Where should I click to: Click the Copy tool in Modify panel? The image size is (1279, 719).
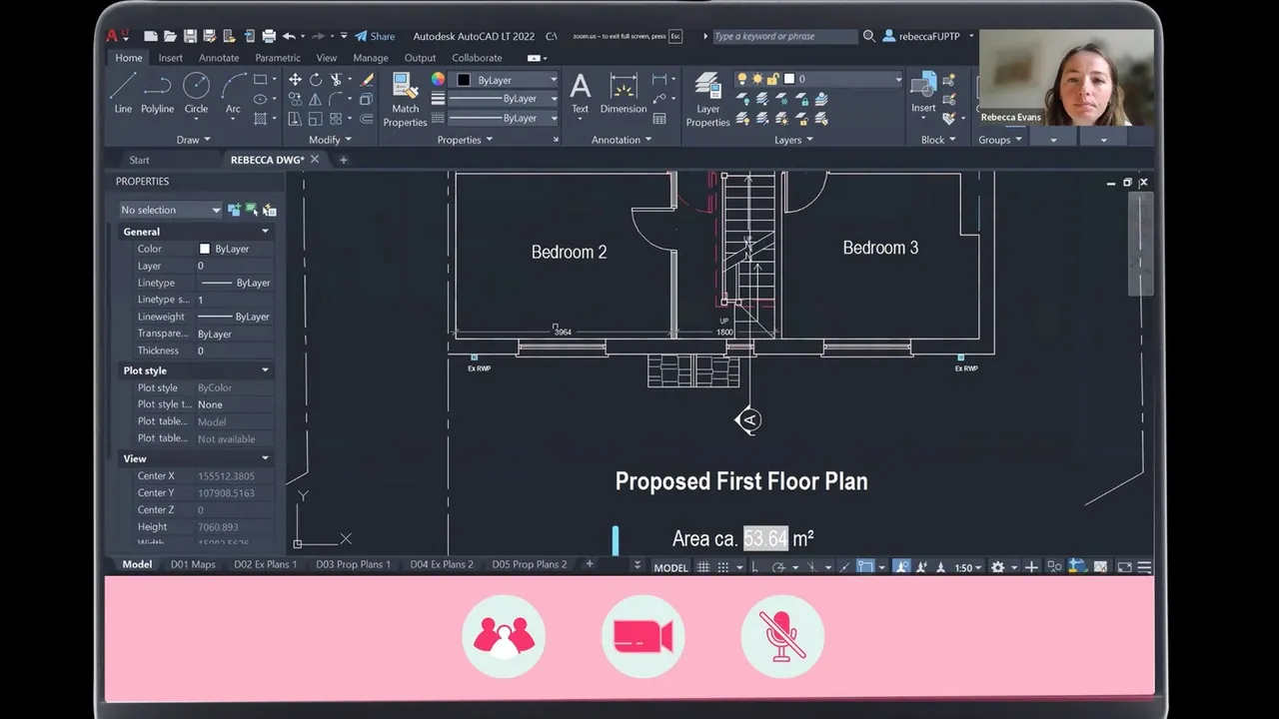coord(295,99)
